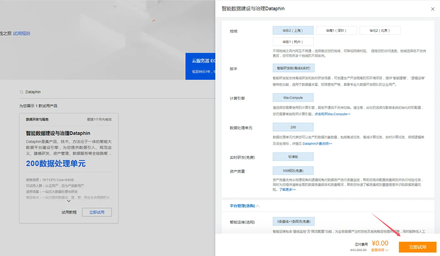Image resolution: width=440 pixels, height=256 pixels.
Task: Pick MaxCompute as the compute engine
Action: click(293, 97)
